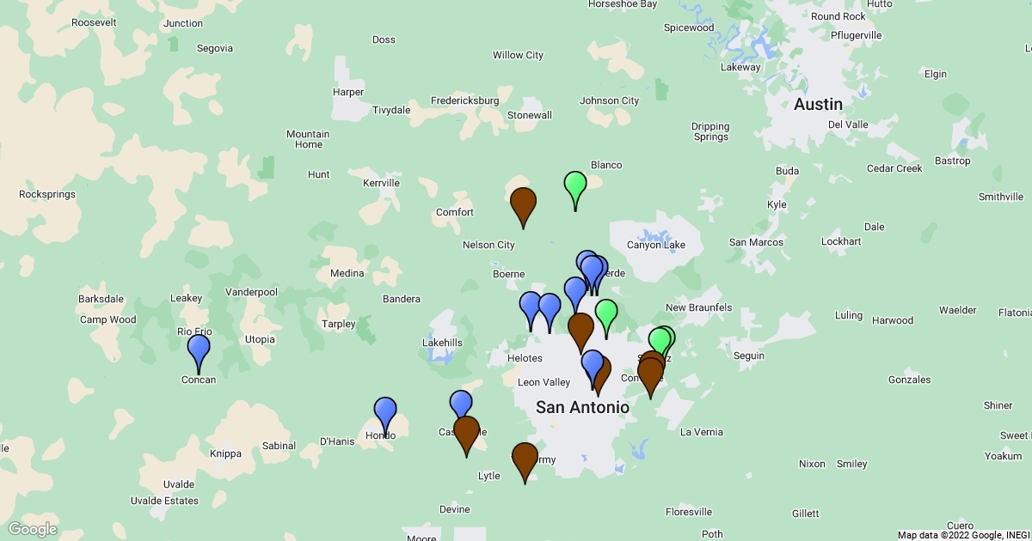The height and width of the screenshot is (541, 1032).
Task: Click the Austin city label
Action: [818, 104]
